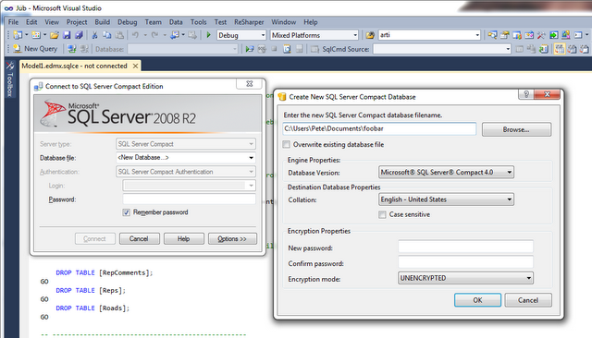Open the Toolbox side panel
This screenshot has width=592, height=338.
click(x=10, y=79)
